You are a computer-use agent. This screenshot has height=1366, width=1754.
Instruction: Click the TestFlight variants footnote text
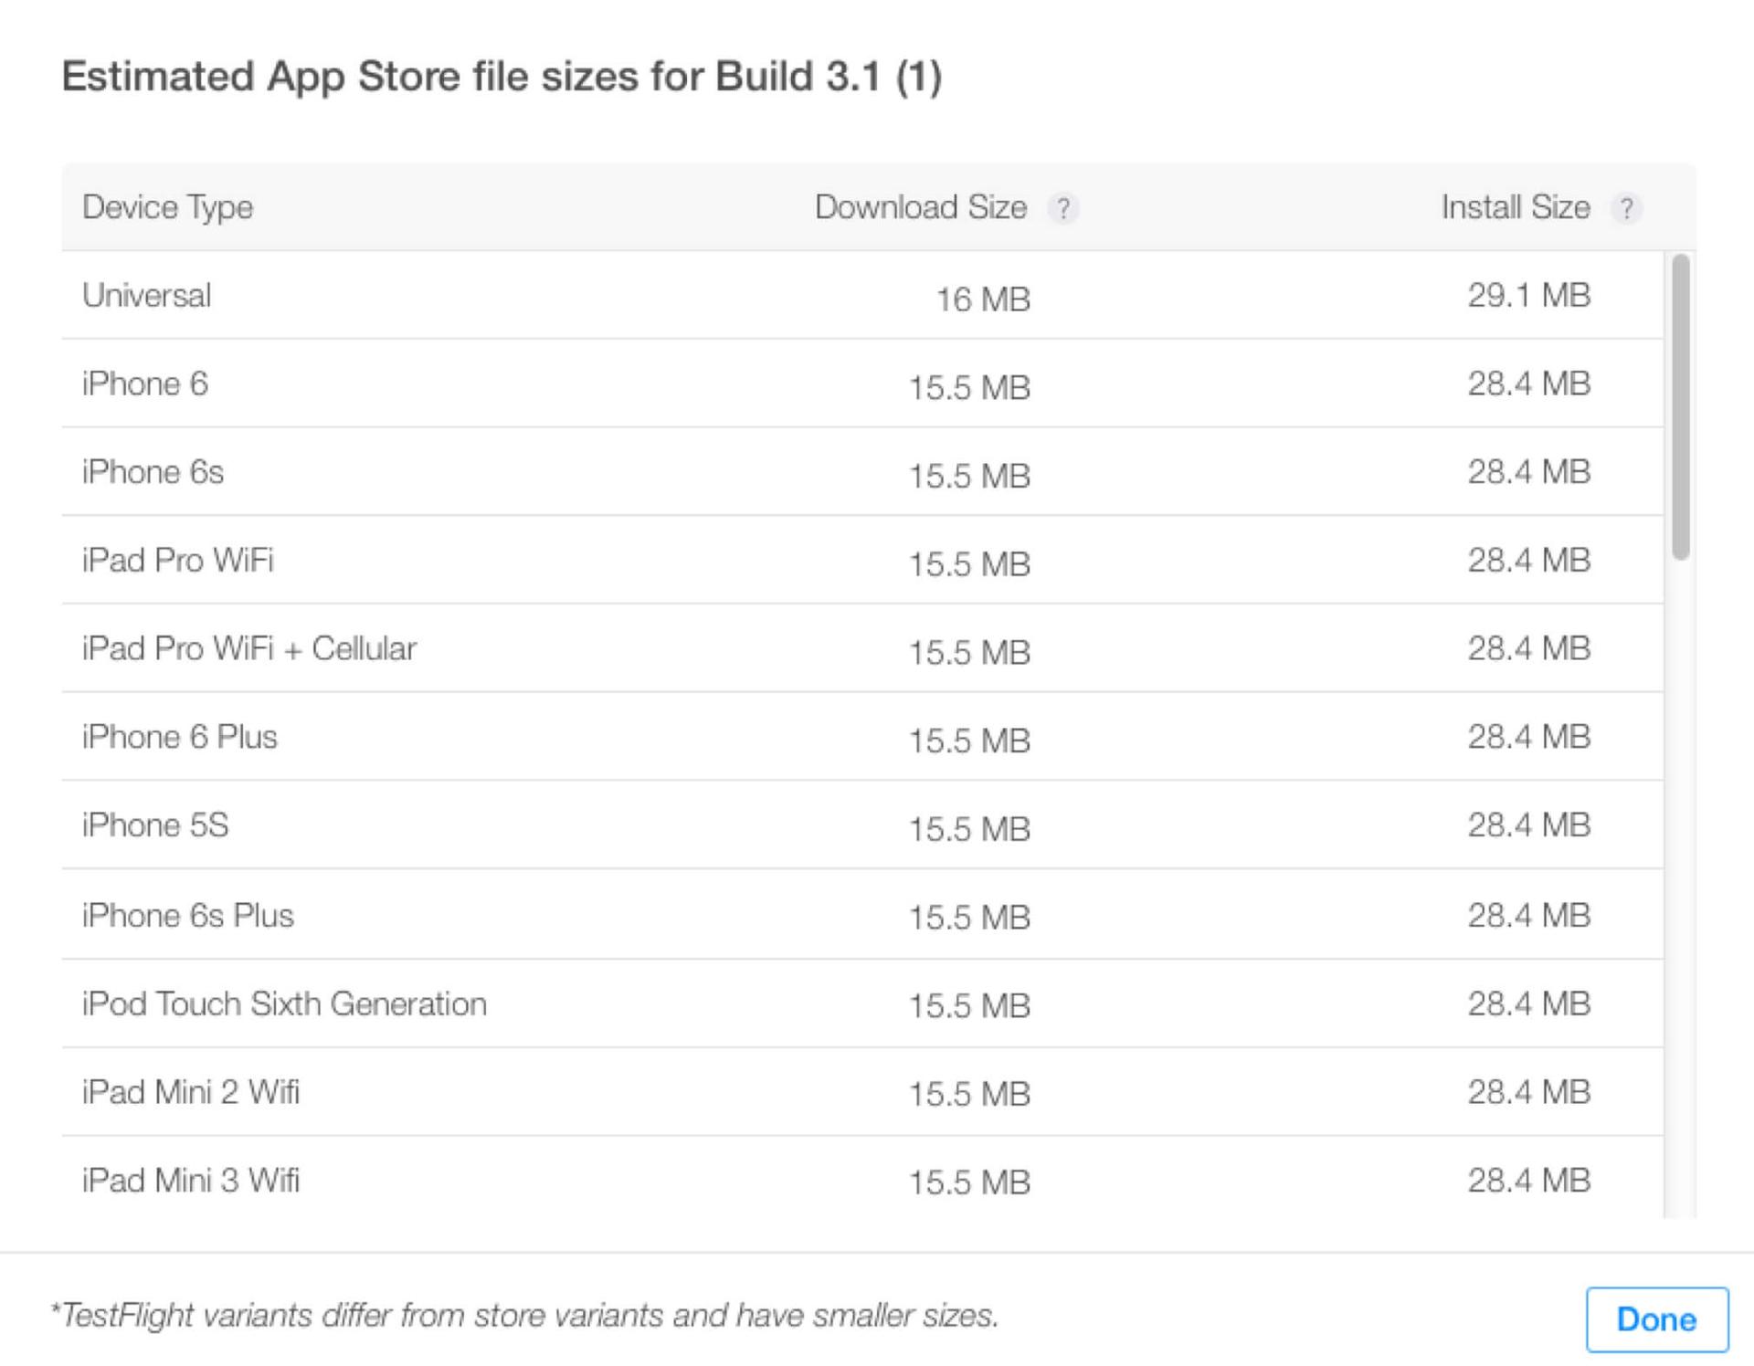(524, 1316)
